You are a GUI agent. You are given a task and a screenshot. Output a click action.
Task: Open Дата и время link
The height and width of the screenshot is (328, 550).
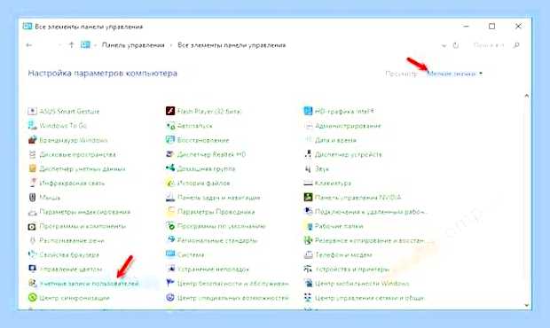click(335, 140)
